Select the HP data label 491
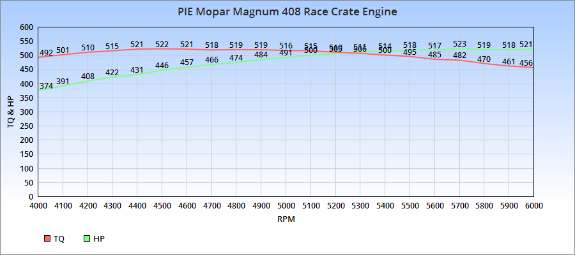 [286, 53]
